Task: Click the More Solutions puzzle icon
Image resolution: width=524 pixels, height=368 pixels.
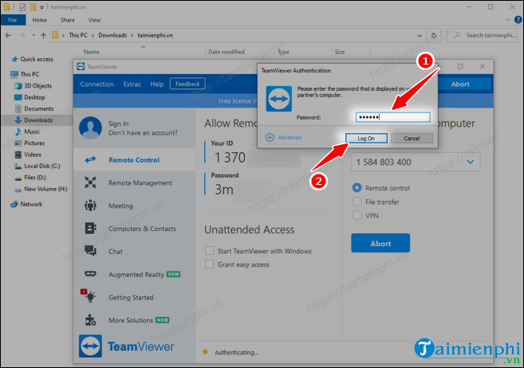Action: coord(90,319)
